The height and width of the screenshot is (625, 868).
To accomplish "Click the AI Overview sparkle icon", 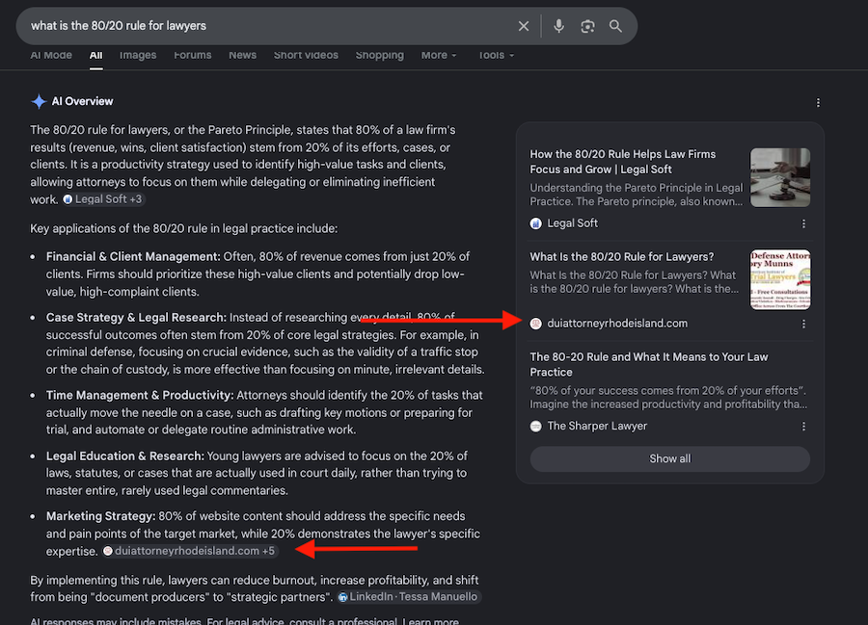I will pos(39,102).
